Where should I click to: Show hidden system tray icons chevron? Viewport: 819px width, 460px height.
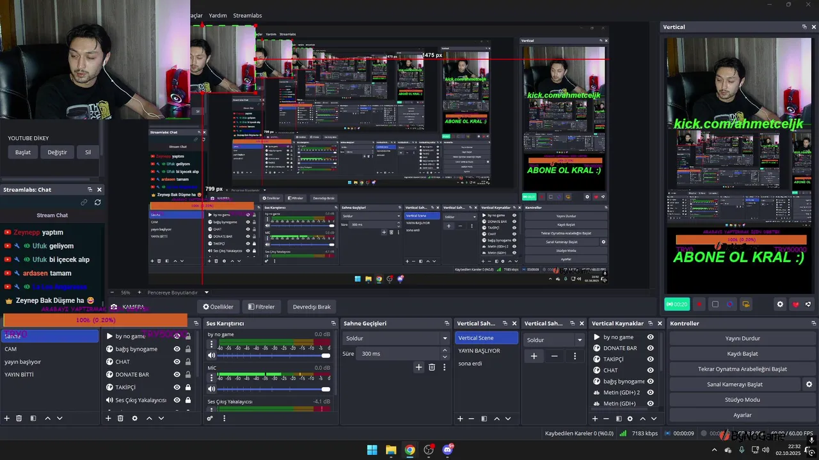(x=715, y=450)
